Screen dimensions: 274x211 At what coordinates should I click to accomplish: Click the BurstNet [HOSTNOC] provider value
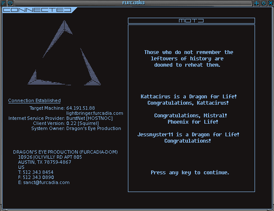coord(90,118)
